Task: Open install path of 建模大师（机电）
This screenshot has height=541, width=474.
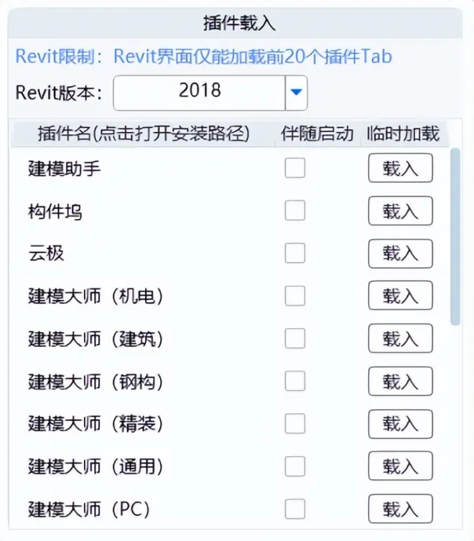Action: click(96, 296)
